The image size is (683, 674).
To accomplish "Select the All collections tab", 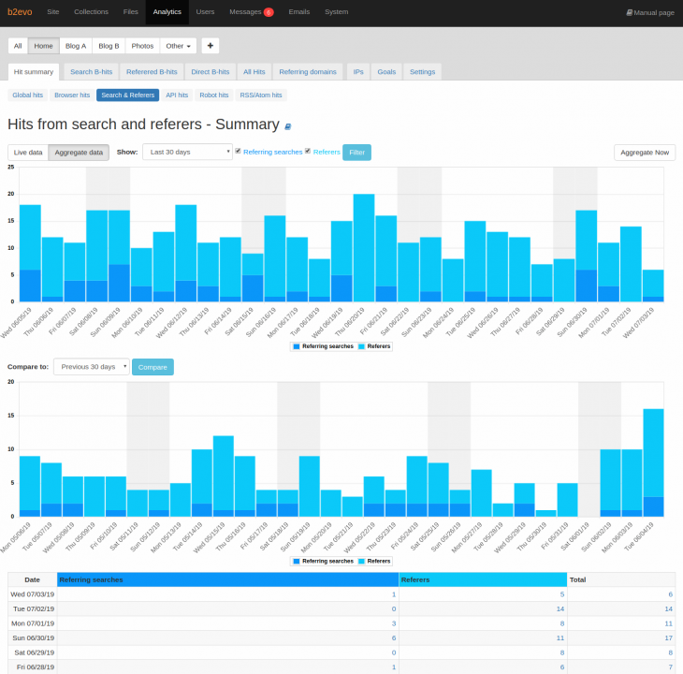I will [18, 46].
